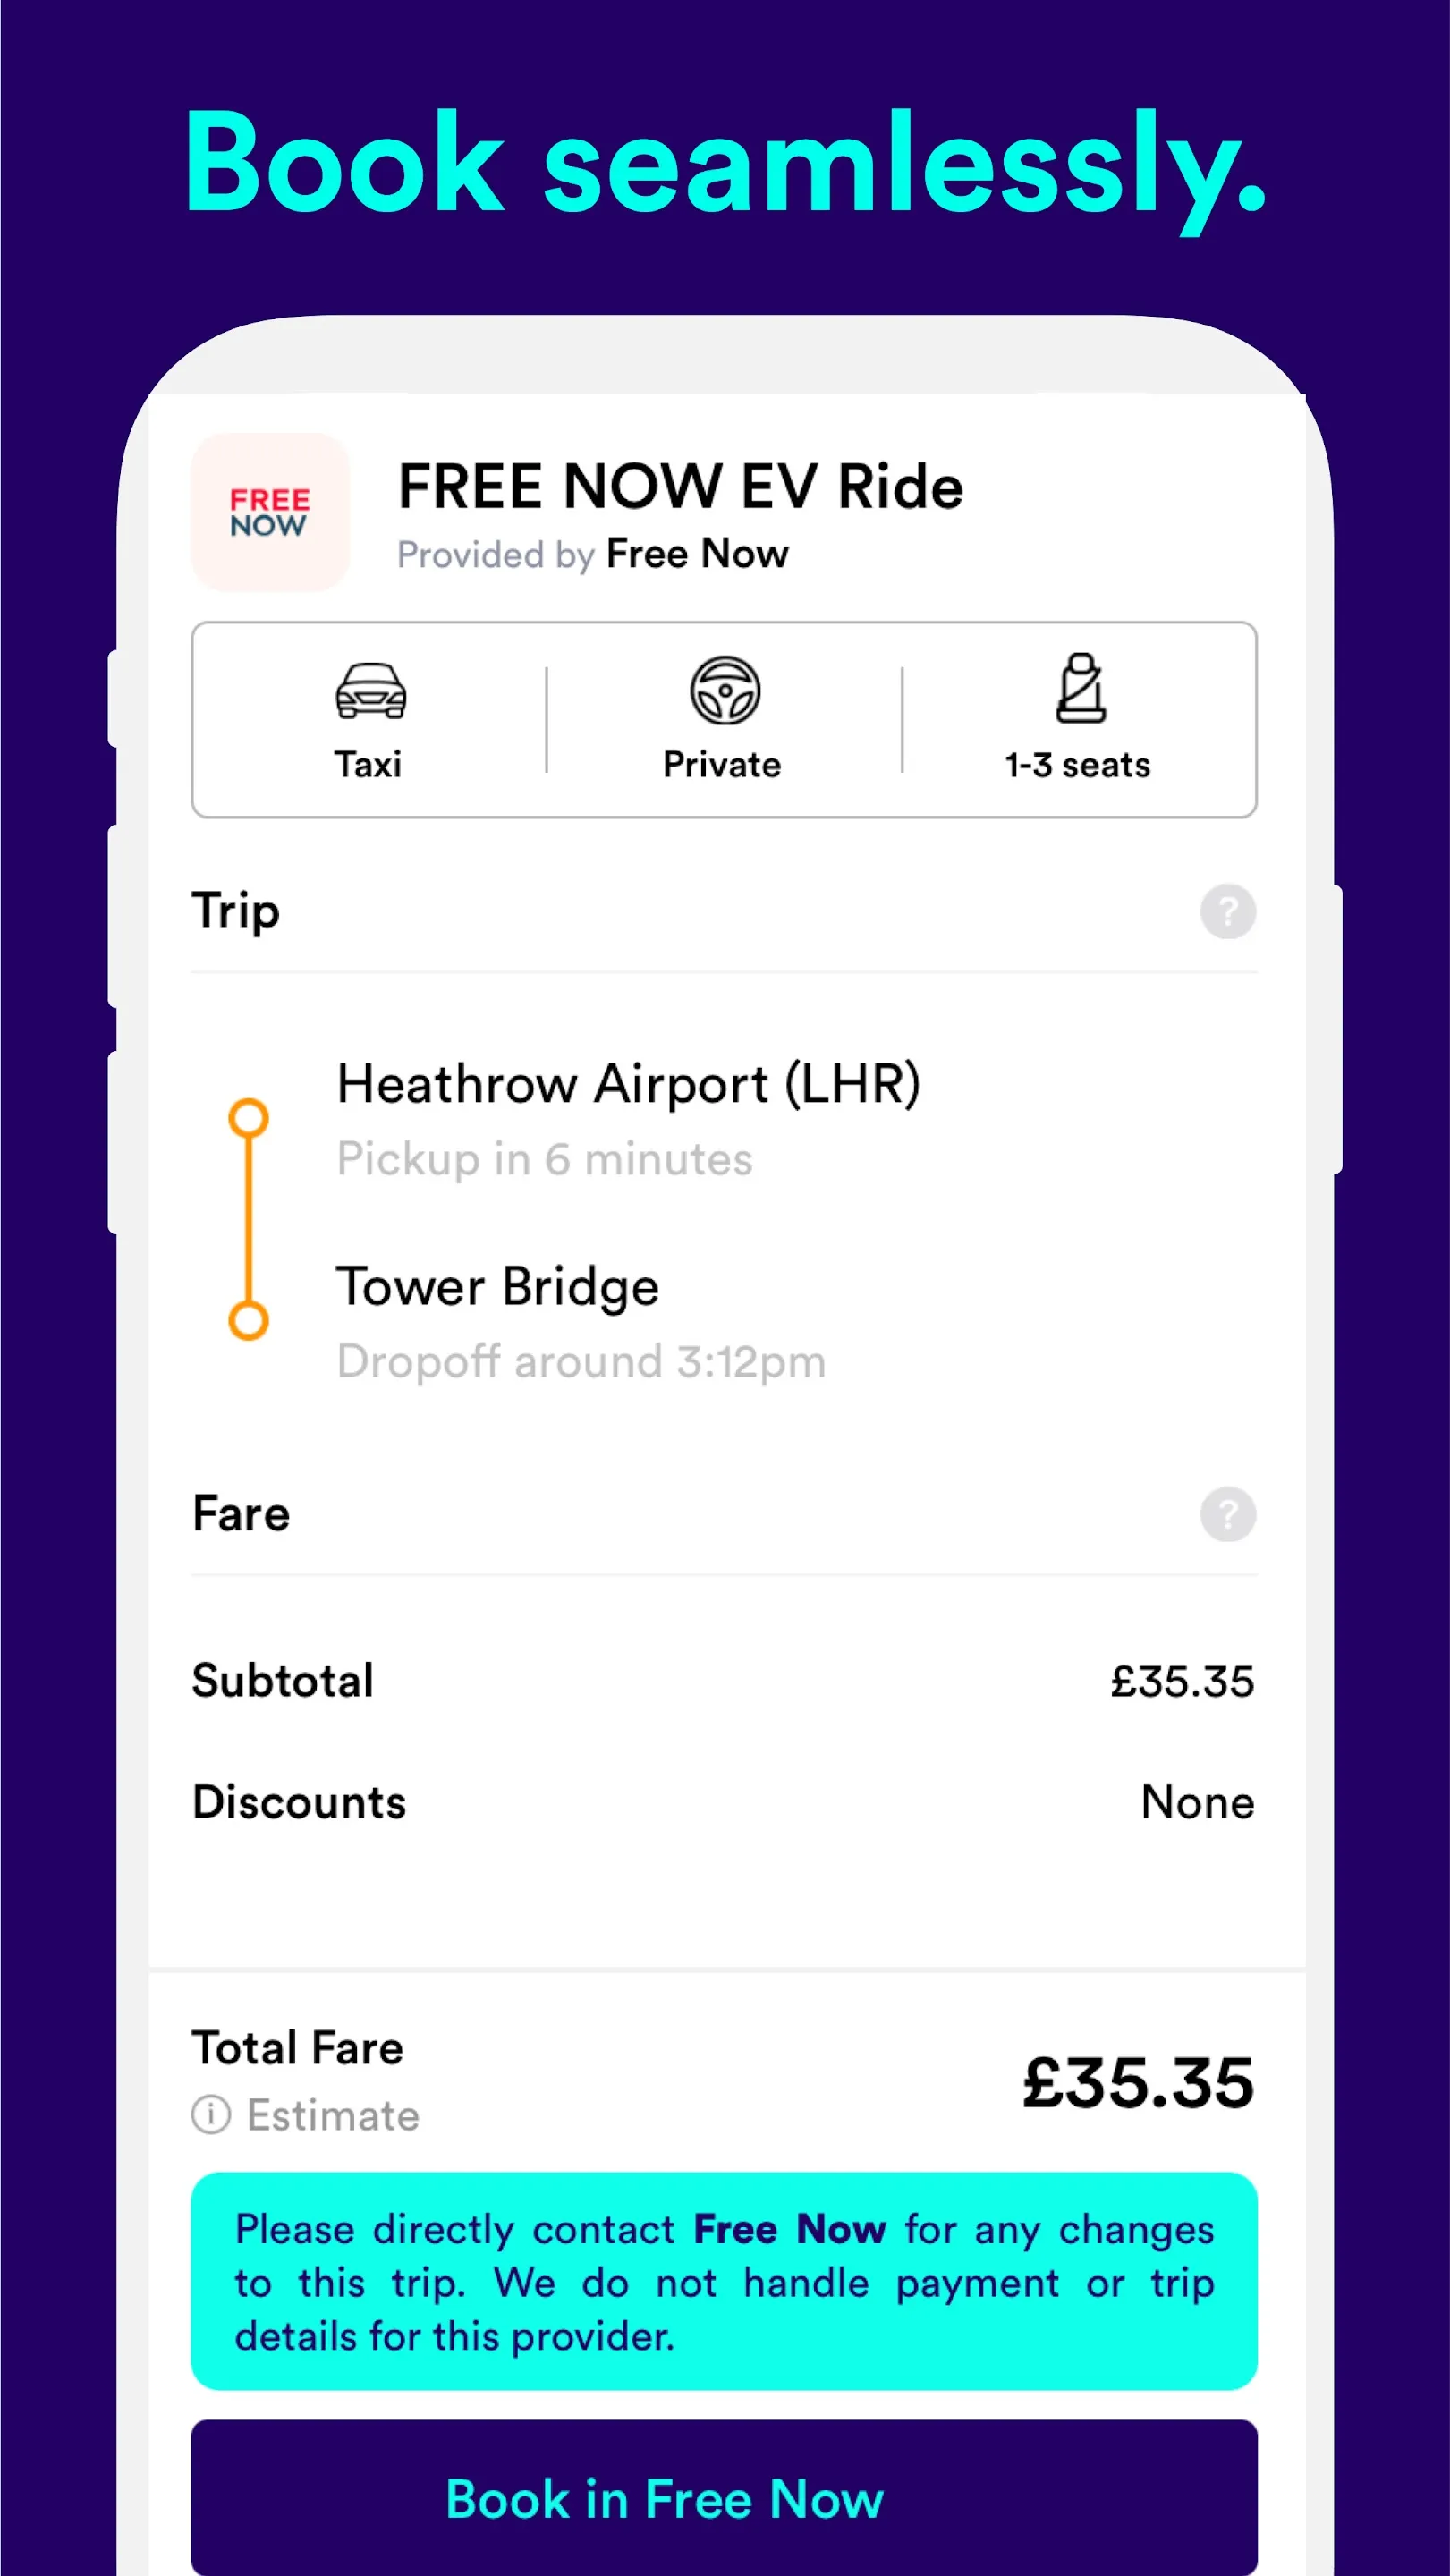Tap the Private steering wheel icon
Screen dimensions: 1450x2576
(724, 691)
